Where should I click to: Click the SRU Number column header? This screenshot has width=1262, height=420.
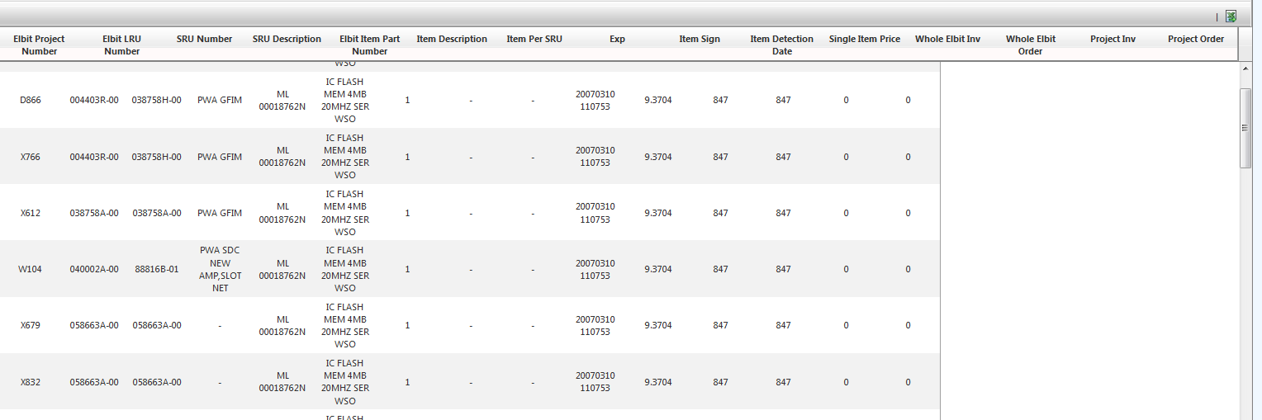(x=204, y=39)
